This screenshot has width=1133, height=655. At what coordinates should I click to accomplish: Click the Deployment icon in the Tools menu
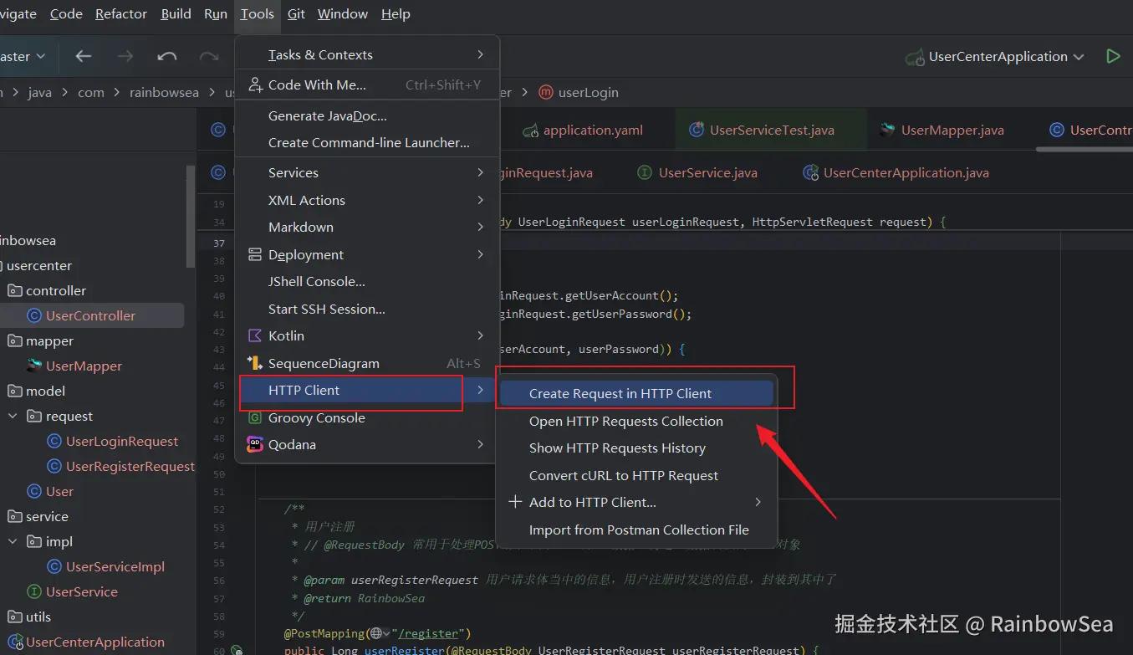(x=254, y=254)
